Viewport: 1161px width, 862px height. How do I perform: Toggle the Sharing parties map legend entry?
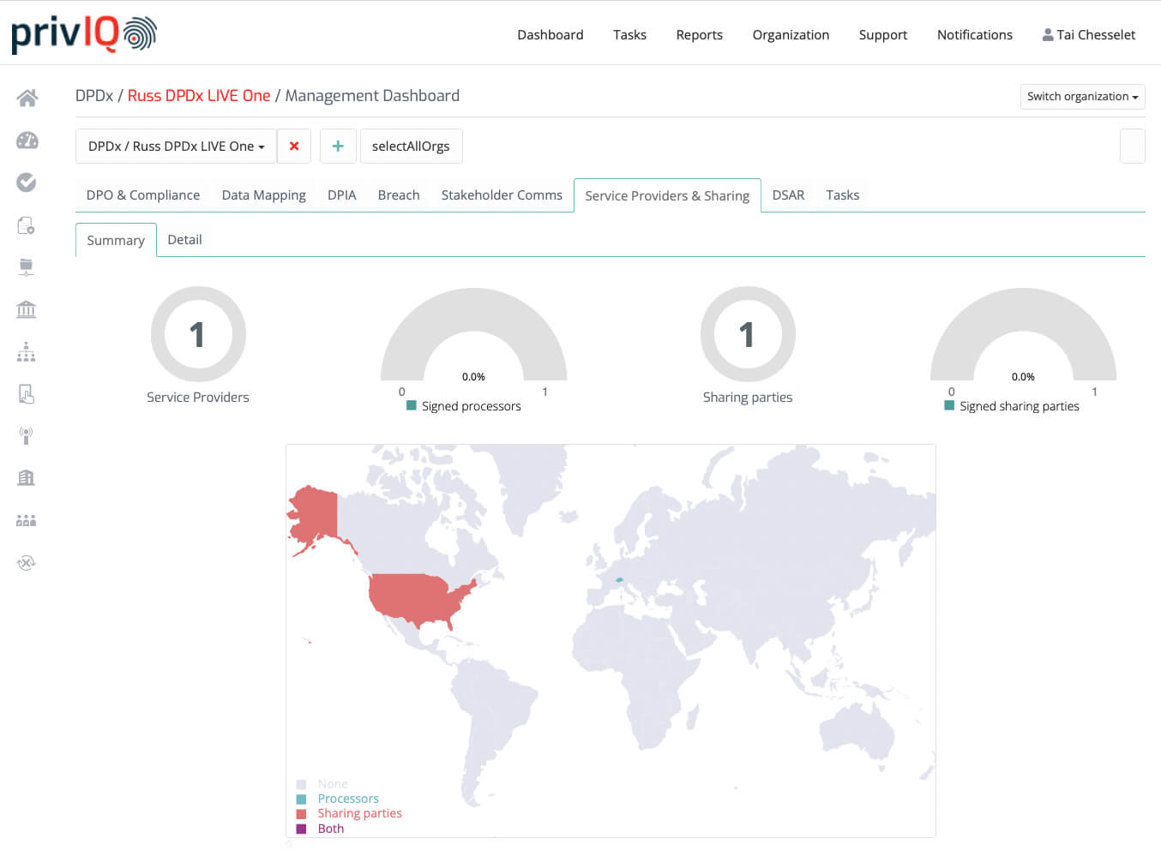[x=349, y=813]
